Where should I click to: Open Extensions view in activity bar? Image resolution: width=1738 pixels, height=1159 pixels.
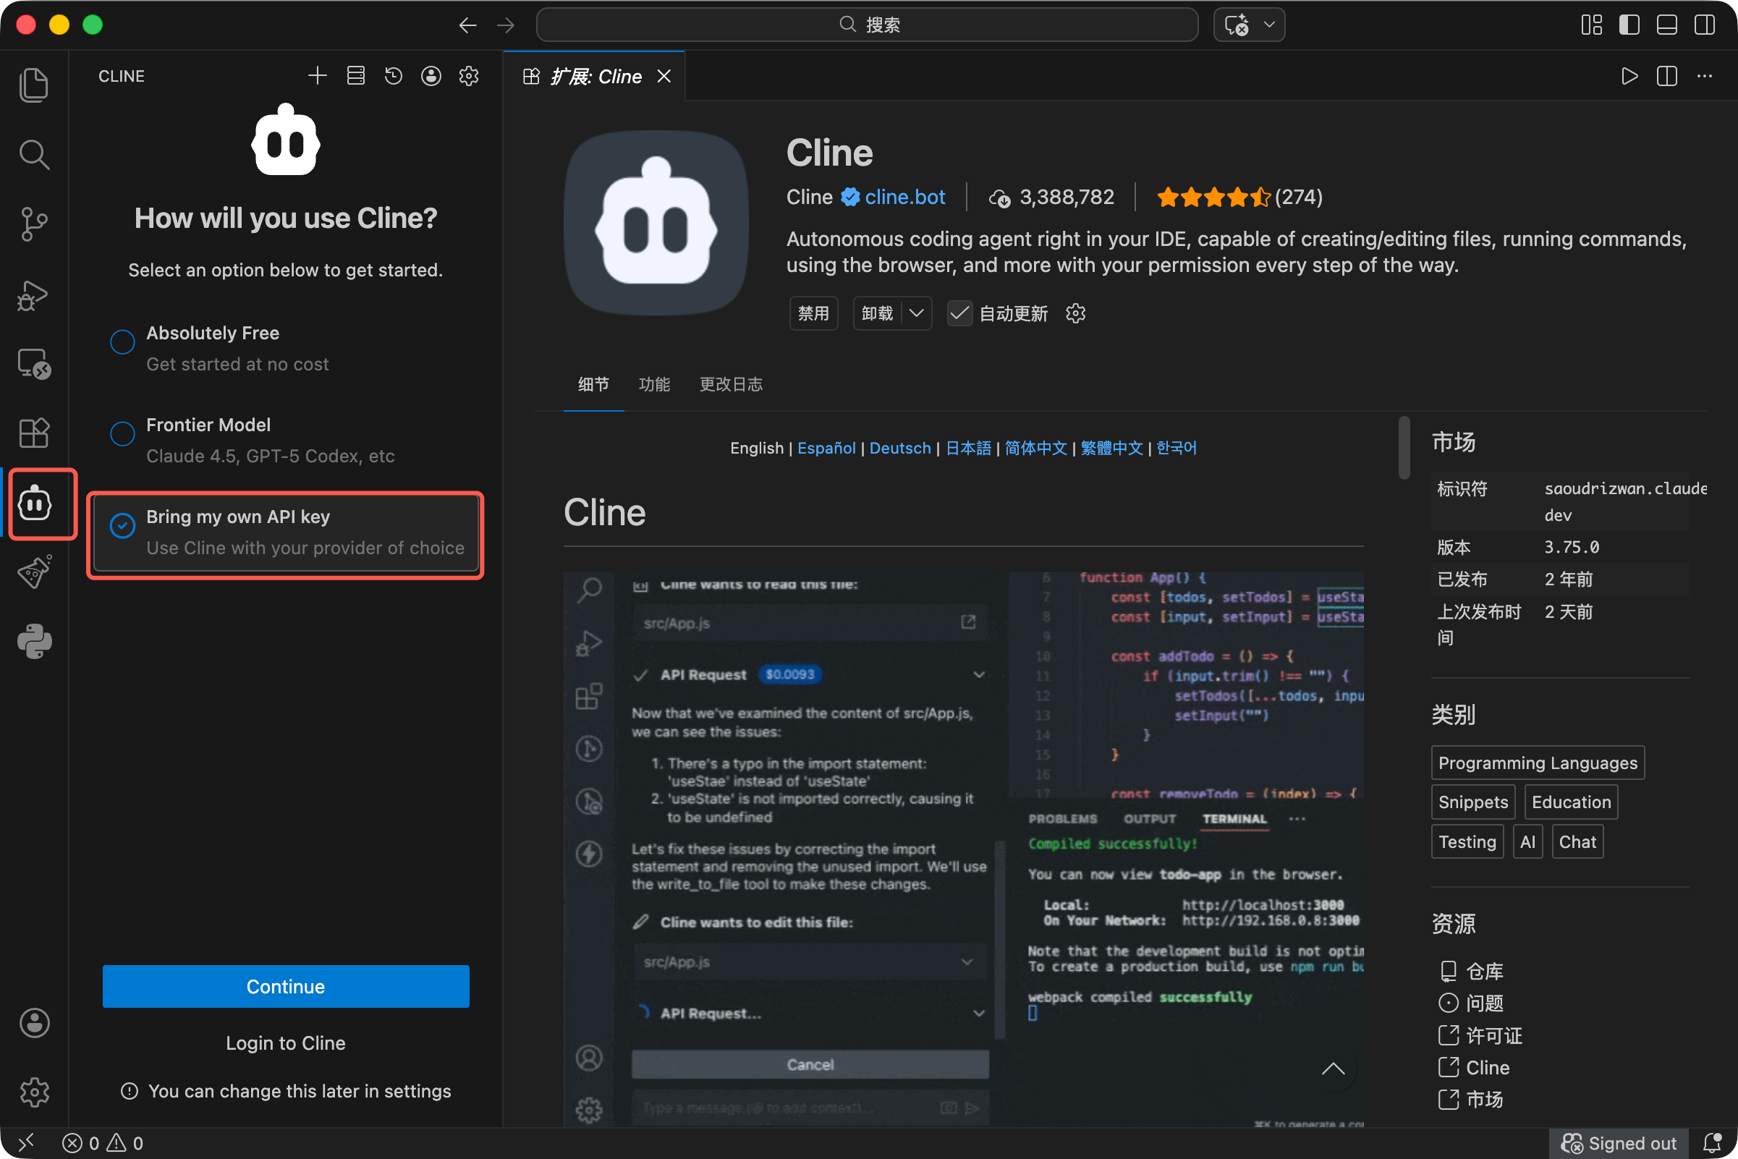34,433
